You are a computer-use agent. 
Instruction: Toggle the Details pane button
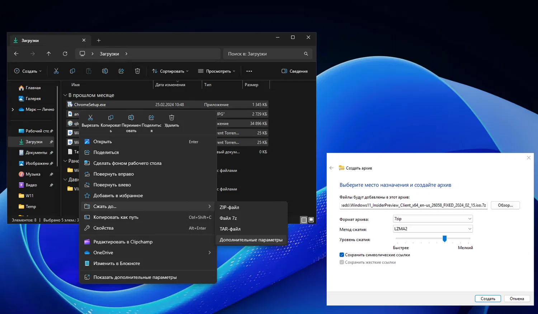tap(294, 71)
